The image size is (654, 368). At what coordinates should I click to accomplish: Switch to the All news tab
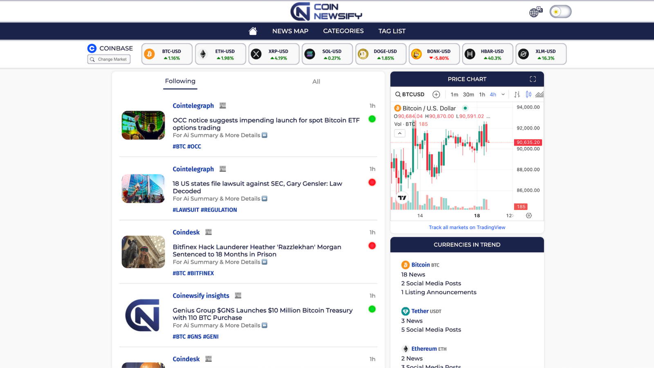316,81
